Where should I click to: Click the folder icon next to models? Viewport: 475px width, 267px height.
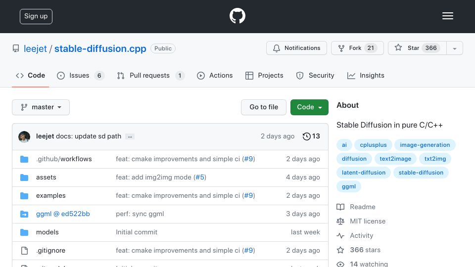coord(24,232)
